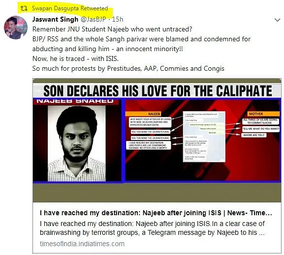284x255 pixels.
Task: Click the 'SON DECLARES HIS LOVE' headline banner
Action: 158,90
